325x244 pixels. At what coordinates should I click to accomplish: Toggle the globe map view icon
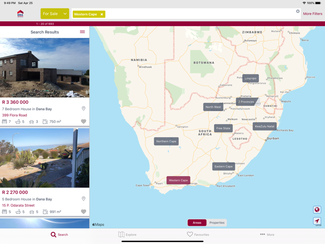tap(317, 210)
